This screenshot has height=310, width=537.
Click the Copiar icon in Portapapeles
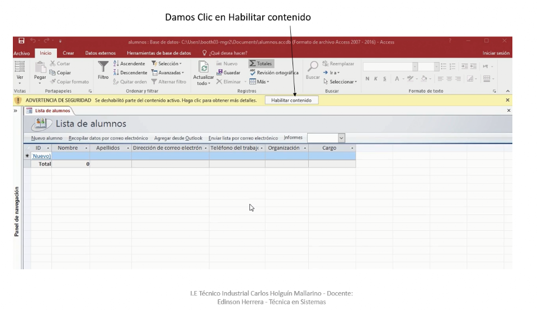[x=60, y=73]
